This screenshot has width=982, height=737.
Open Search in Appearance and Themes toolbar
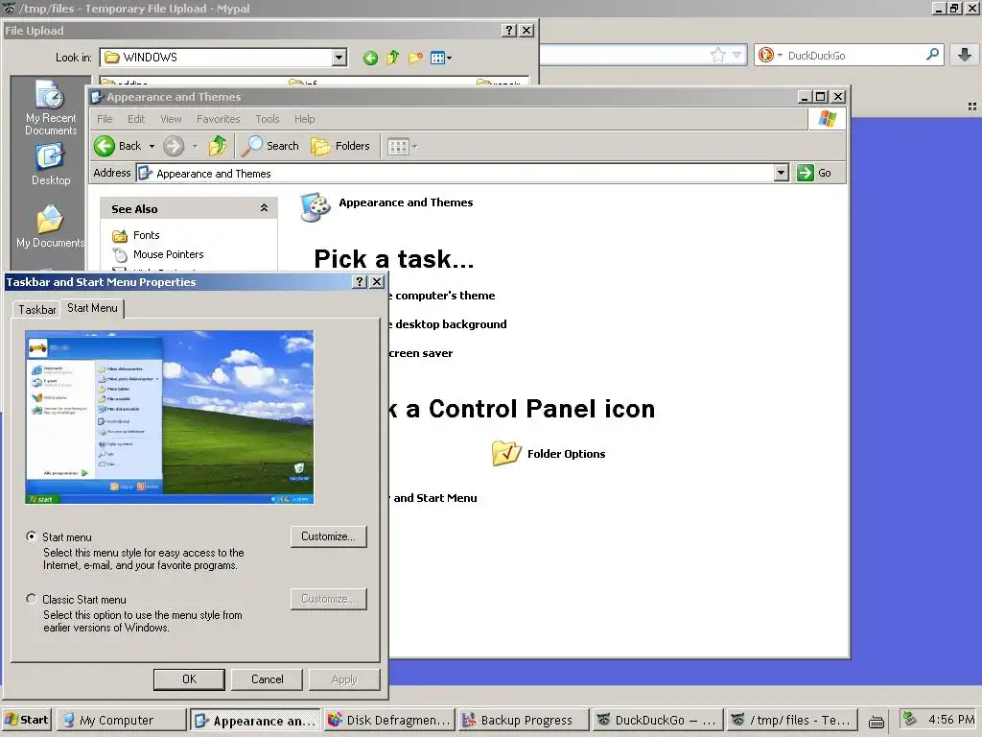pyautogui.click(x=270, y=146)
